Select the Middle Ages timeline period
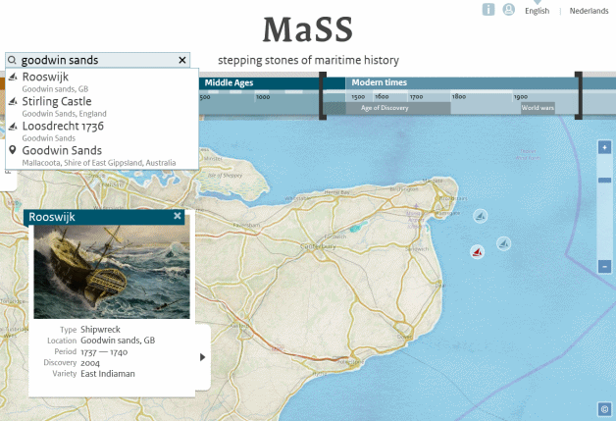 click(229, 82)
